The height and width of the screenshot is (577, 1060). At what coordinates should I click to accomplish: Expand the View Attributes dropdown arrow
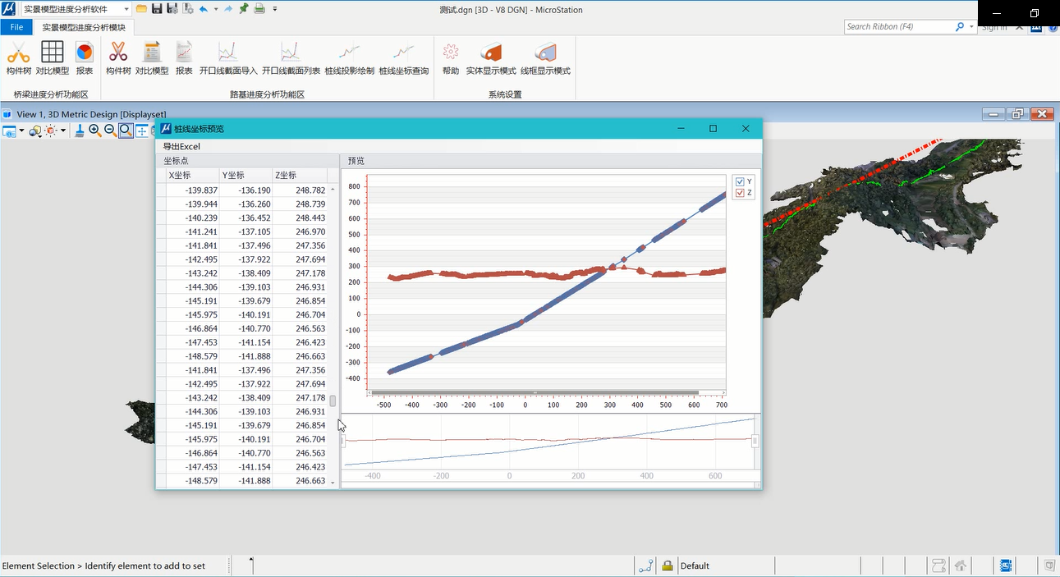22,131
